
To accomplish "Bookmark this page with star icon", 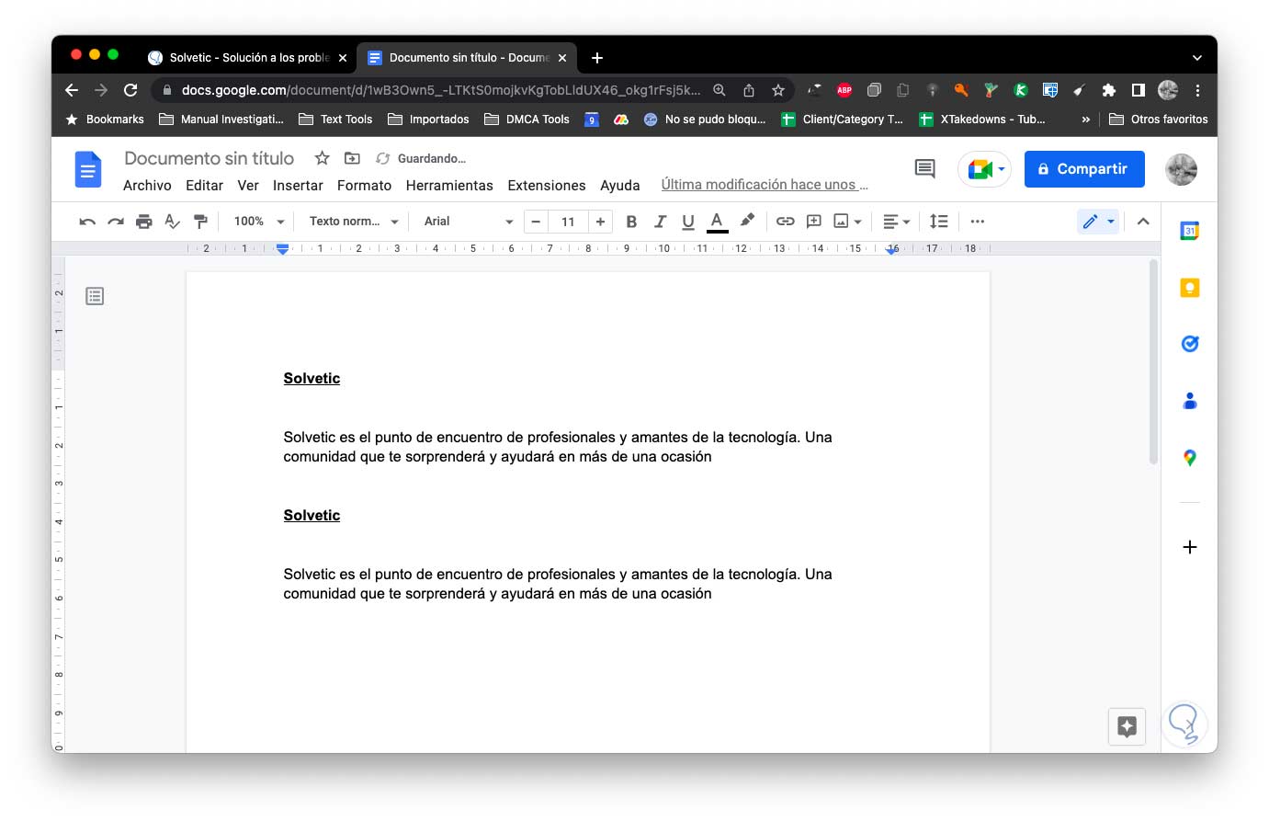I will [x=778, y=90].
